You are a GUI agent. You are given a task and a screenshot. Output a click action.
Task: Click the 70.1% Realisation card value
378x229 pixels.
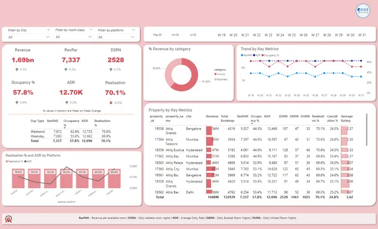(115, 92)
